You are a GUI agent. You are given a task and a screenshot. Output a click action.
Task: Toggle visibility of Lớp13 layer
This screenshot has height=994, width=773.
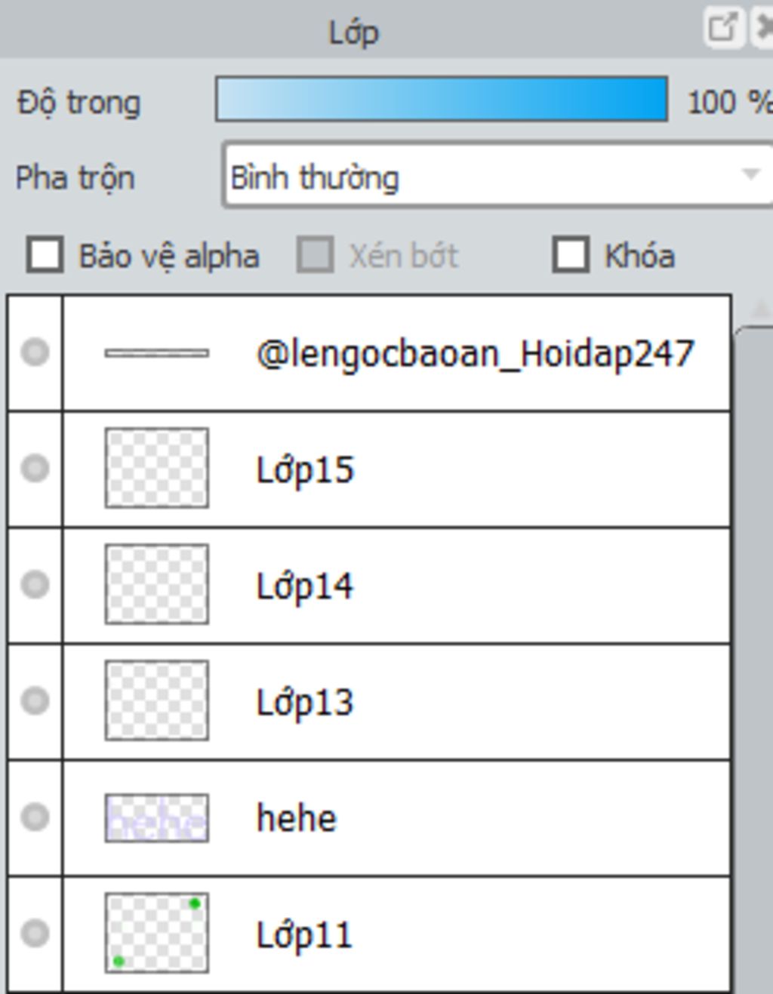[x=35, y=701]
